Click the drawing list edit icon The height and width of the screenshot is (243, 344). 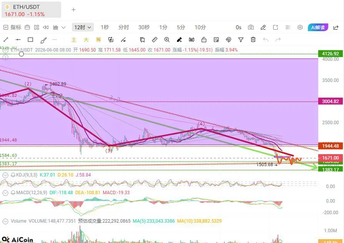click(x=216, y=40)
